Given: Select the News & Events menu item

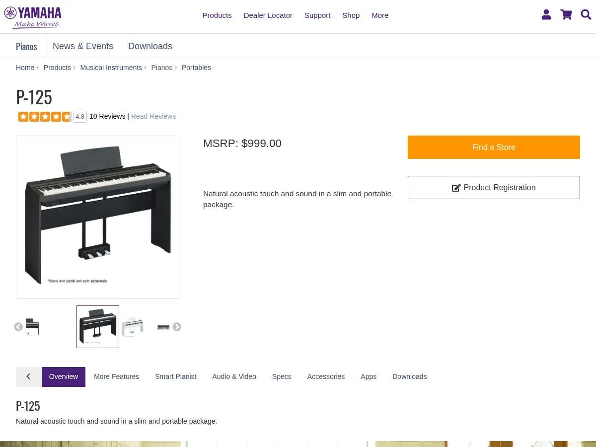Looking at the screenshot, I should pyautogui.click(x=83, y=46).
